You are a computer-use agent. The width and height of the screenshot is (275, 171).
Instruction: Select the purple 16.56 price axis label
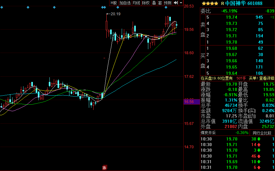pyautogui.click(x=189, y=102)
